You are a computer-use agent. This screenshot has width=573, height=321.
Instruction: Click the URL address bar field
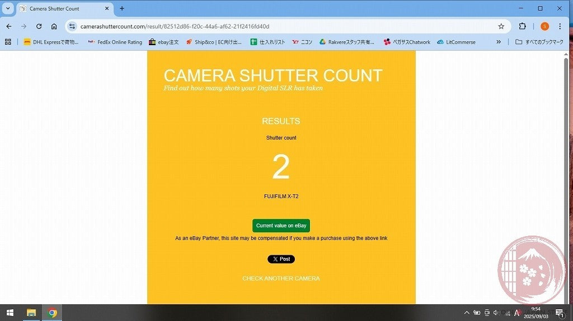point(280,26)
